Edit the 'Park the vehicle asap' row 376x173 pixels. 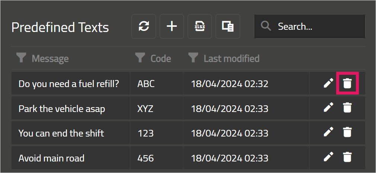pos(328,108)
